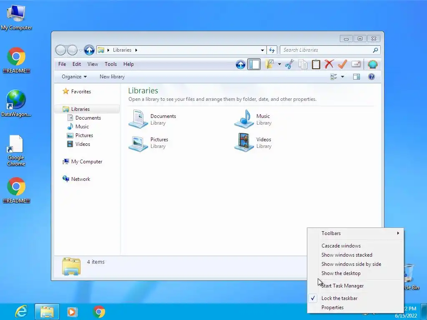Screen dimensions: 427x320
Task: Click the media player taskbar icon
Action: 72,312
